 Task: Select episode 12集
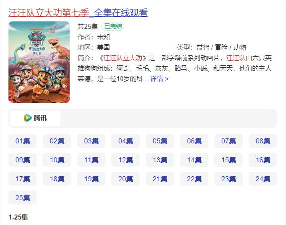(x=125, y=160)
